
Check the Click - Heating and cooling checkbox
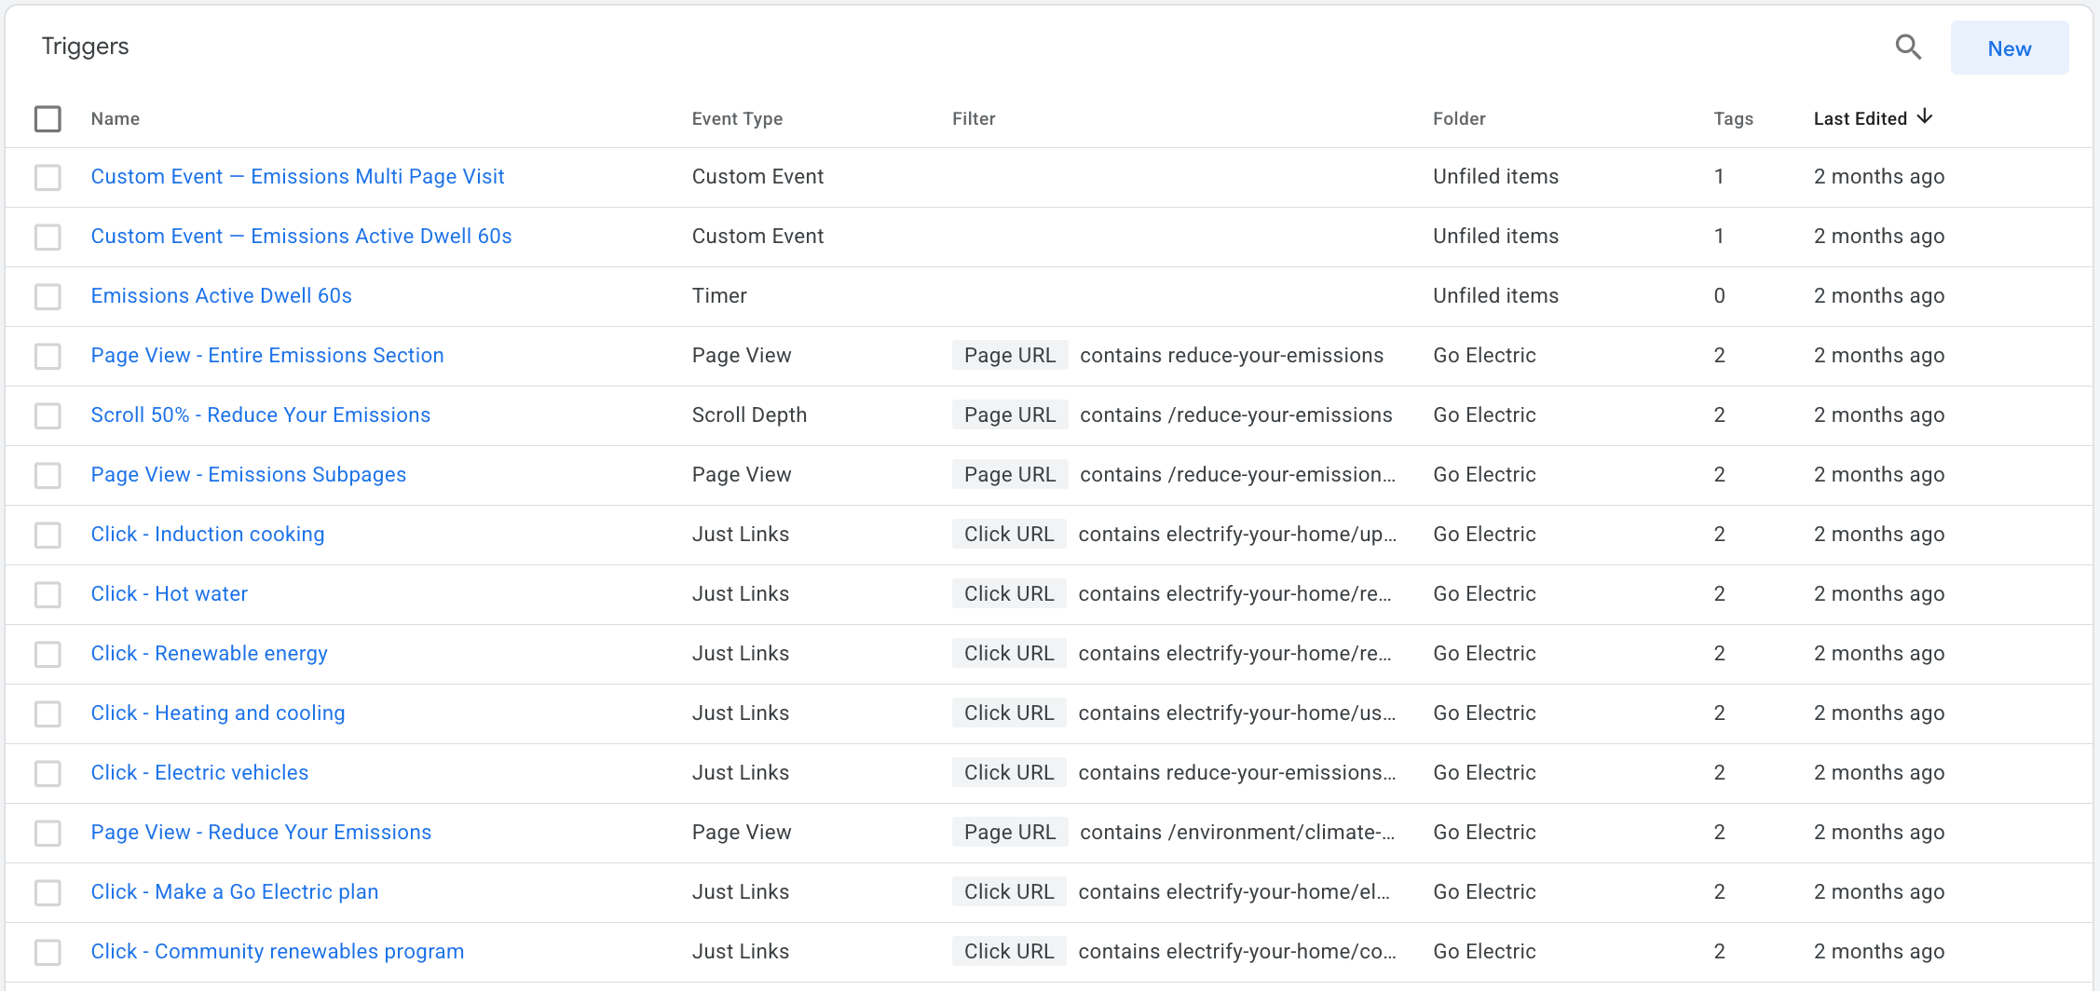coord(48,713)
